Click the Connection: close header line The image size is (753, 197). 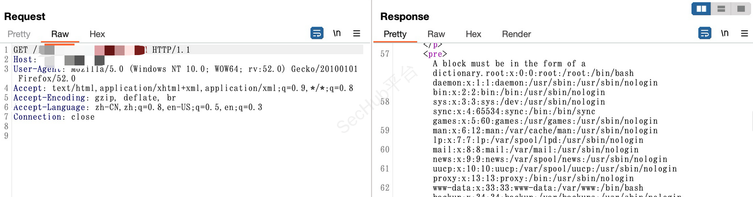pos(54,117)
